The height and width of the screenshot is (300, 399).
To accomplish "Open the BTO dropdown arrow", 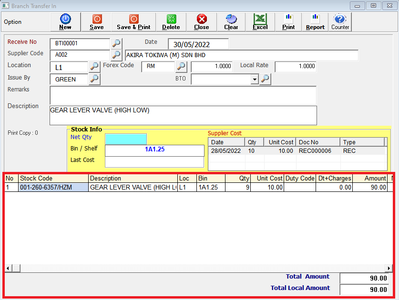I will pos(255,80).
